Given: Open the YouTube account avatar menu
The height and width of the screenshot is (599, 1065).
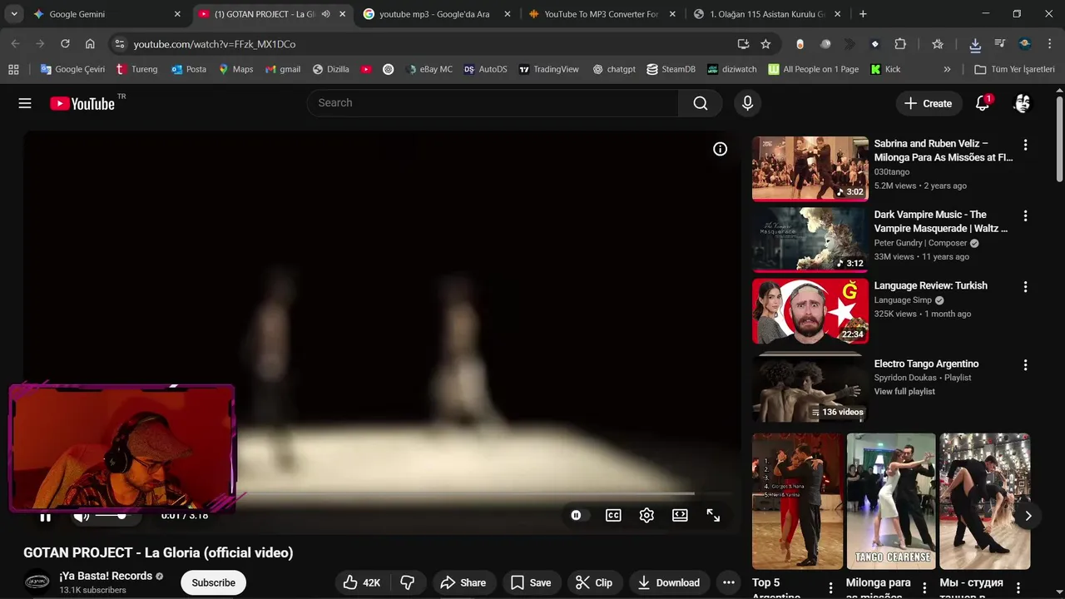Looking at the screenshot, I should click(x=1023, y=103).
